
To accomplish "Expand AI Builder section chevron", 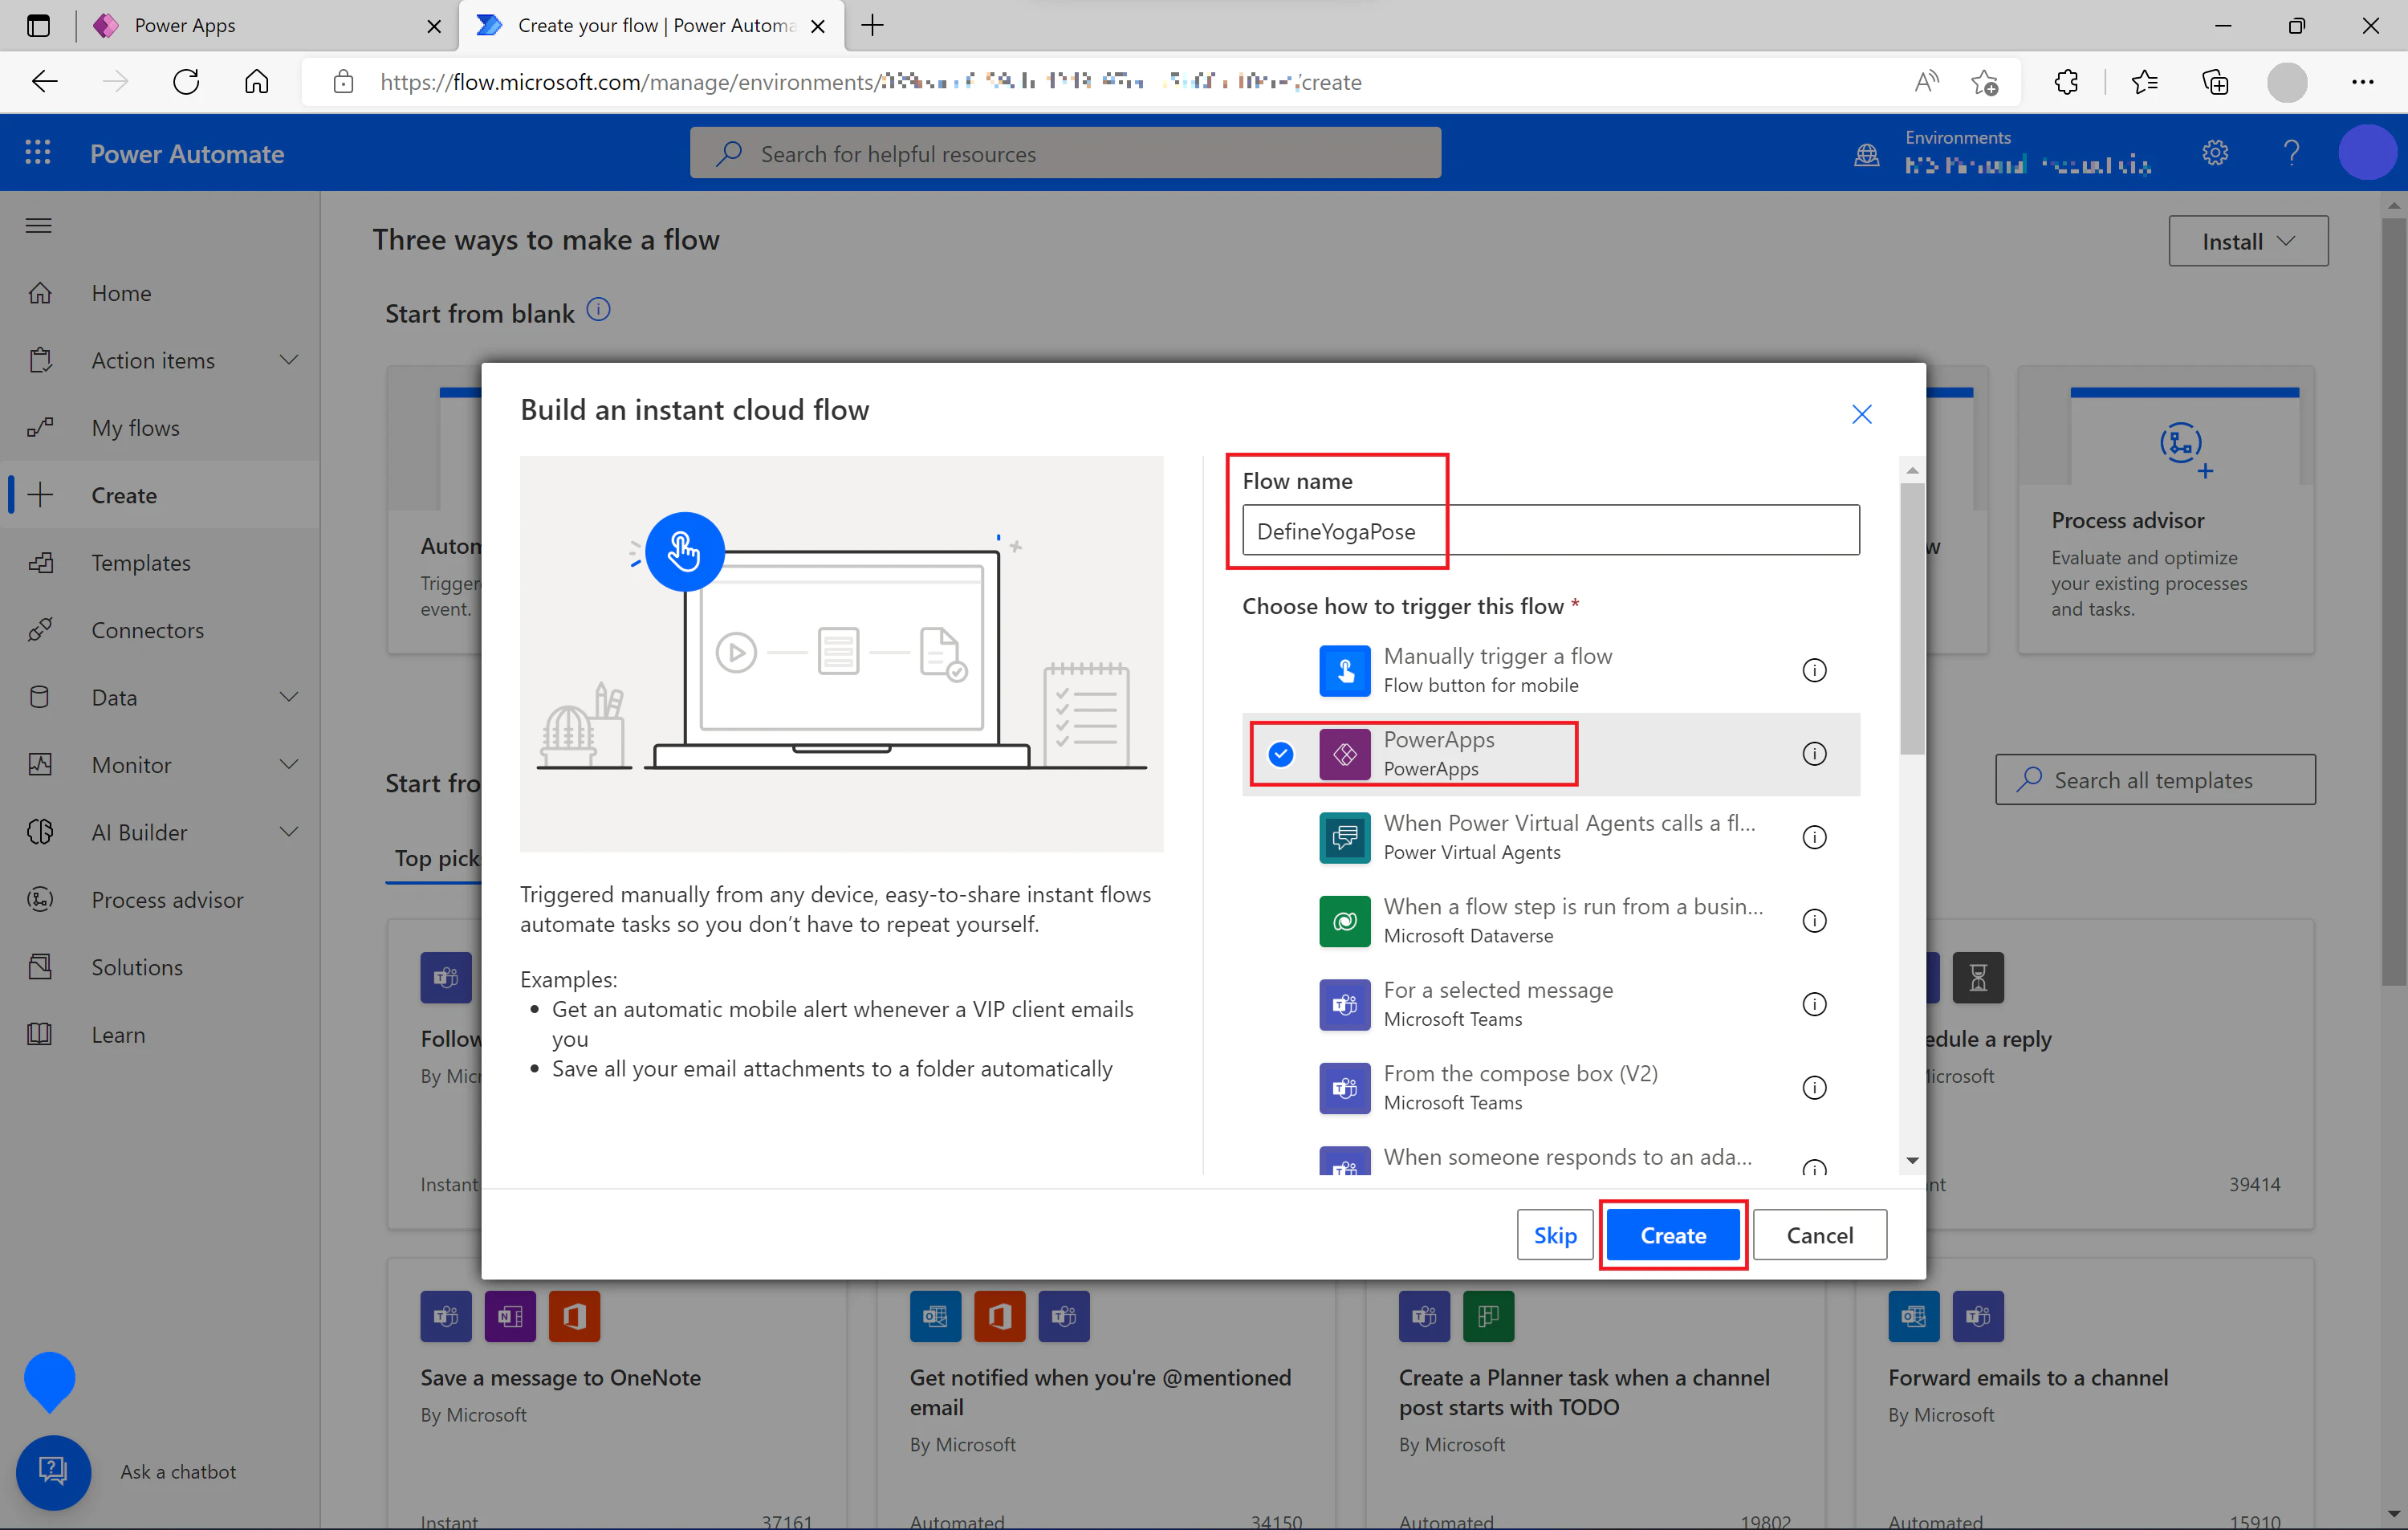I will point(289,832).
